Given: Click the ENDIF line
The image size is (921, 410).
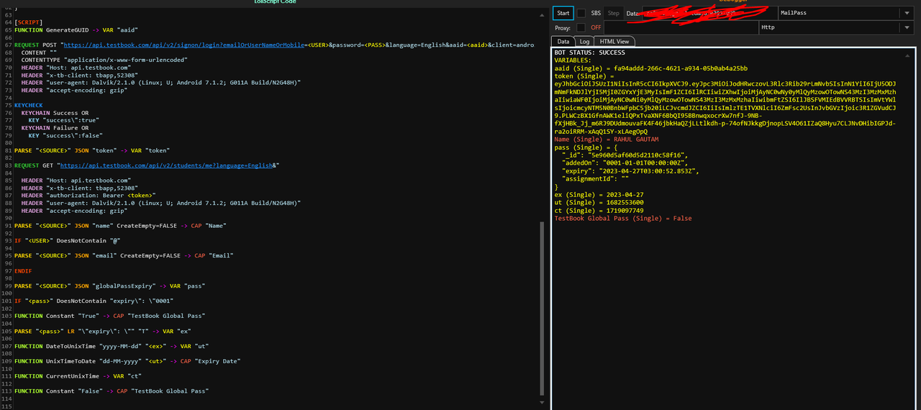Looking at the screenshot, I should tap(23, 270).
